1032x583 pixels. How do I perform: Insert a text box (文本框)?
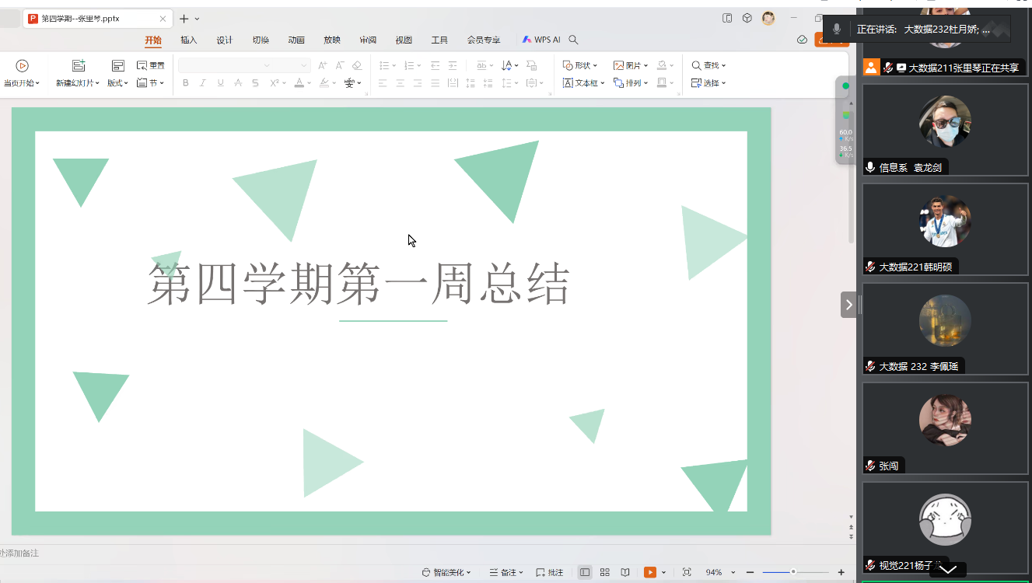tap(579, 82)
